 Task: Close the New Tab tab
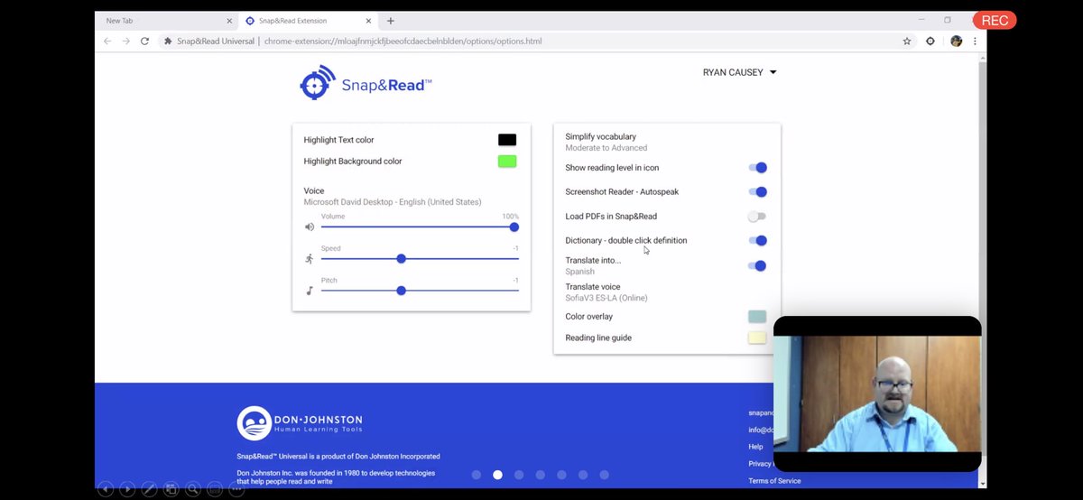229,21
